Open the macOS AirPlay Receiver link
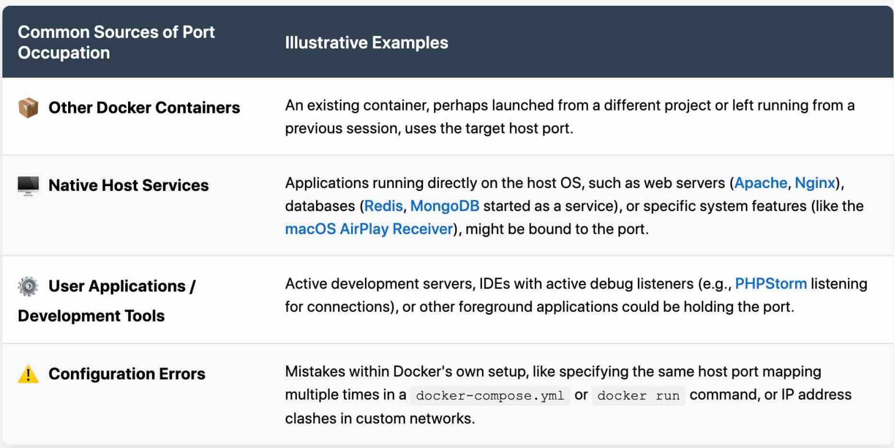Screen dimensions: 894x448 click(x=367, y=229)
